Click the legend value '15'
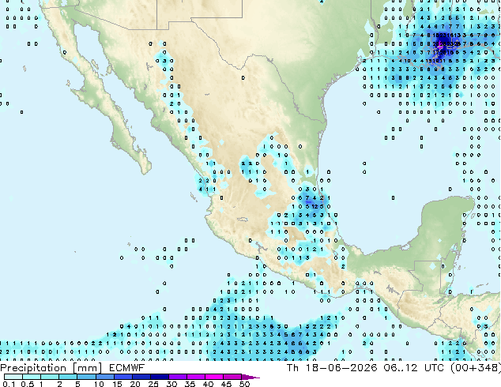 point(117,384)
